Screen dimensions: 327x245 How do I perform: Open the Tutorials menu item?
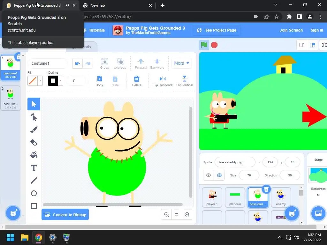click(x=94, y=30)
